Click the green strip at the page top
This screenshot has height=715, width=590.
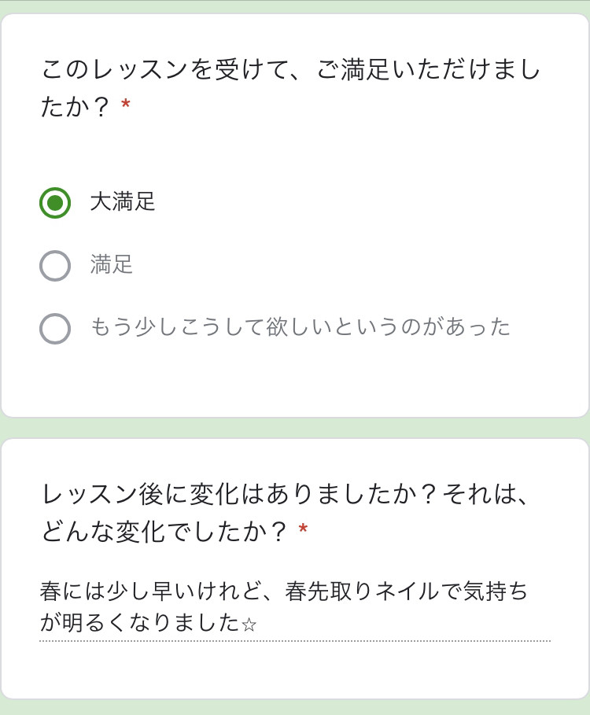[x=295, y=6]
